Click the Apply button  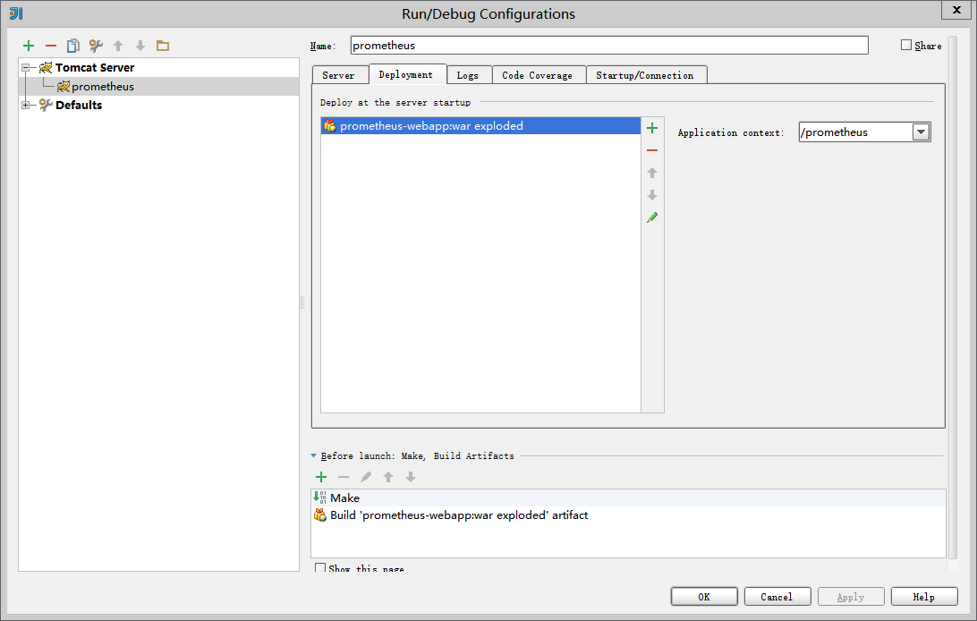coord(851,597)
